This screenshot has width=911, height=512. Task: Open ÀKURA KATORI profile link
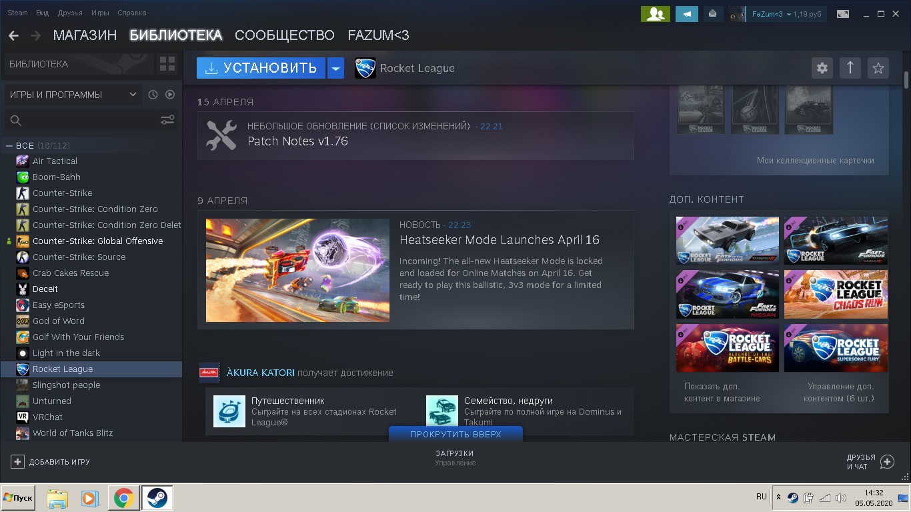point(261,373)
